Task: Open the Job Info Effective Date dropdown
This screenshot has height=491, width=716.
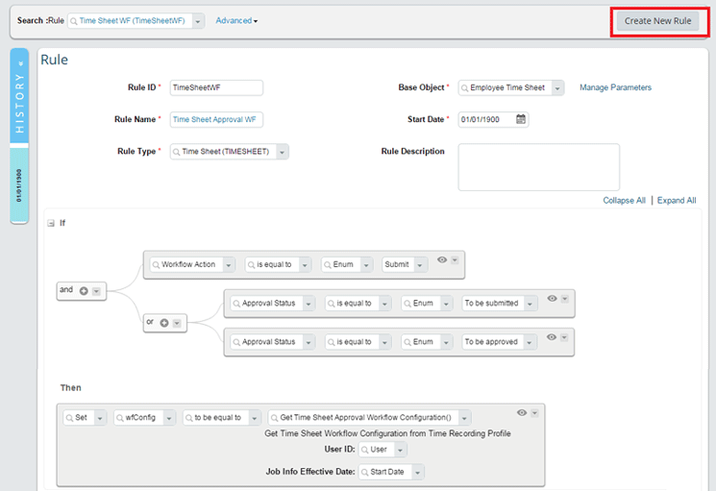Action: point(416,472)
